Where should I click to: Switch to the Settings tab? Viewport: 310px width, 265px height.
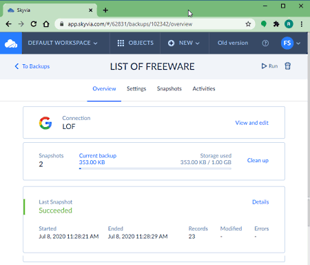click(136, 89)
